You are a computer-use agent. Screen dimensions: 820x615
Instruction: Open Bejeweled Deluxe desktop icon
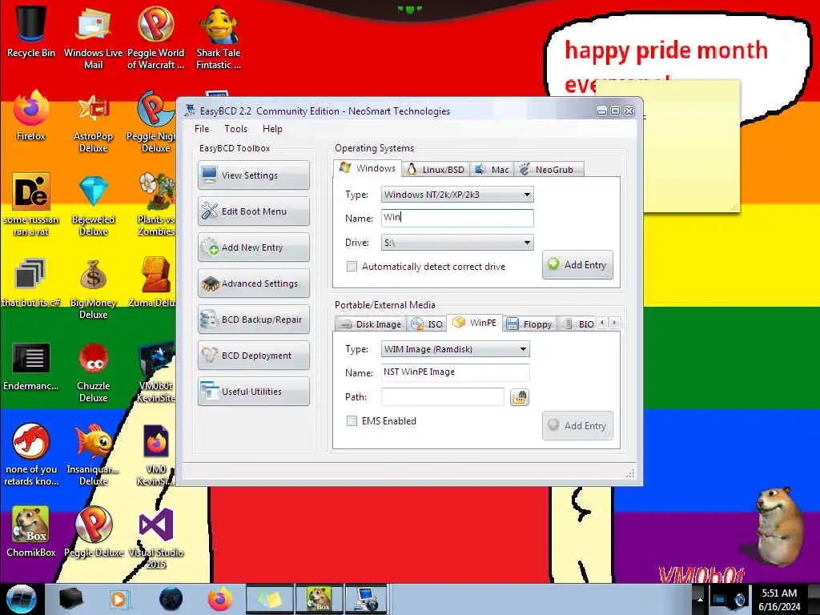(x=94, y=205)
